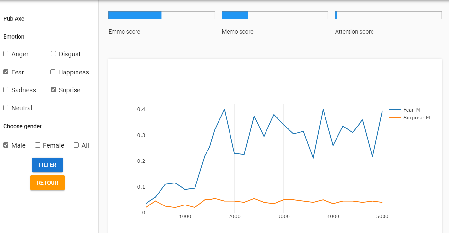The image size is (449, 233).
Task: Click the 3000 x-axis tick label
Action: click(x=283, y=216)
